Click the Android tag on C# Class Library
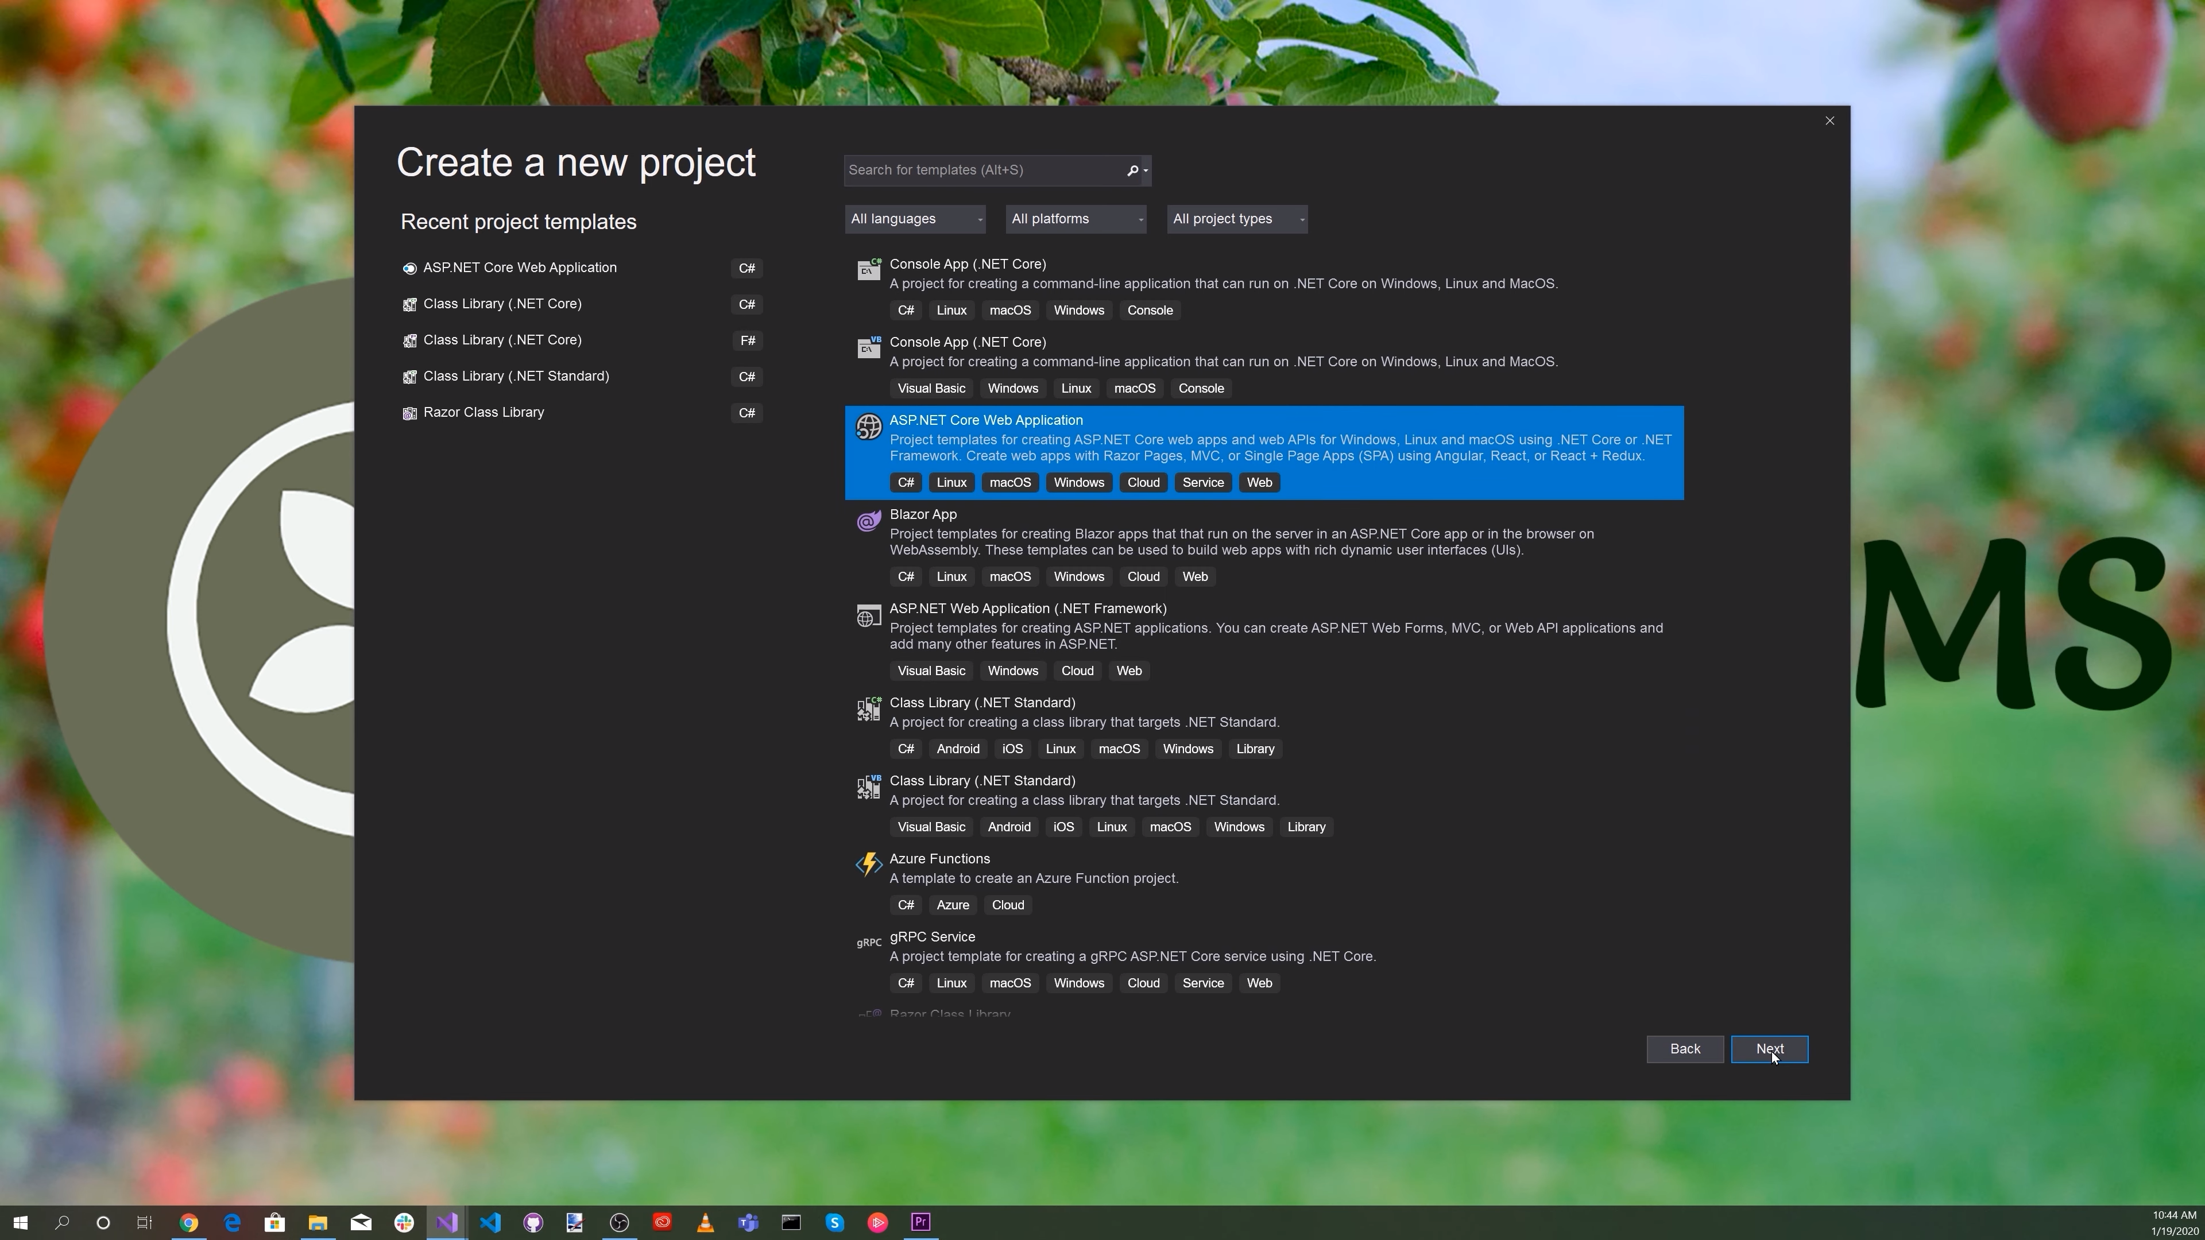This screenshot has width=2205, height=1240. tap(958, 749)
